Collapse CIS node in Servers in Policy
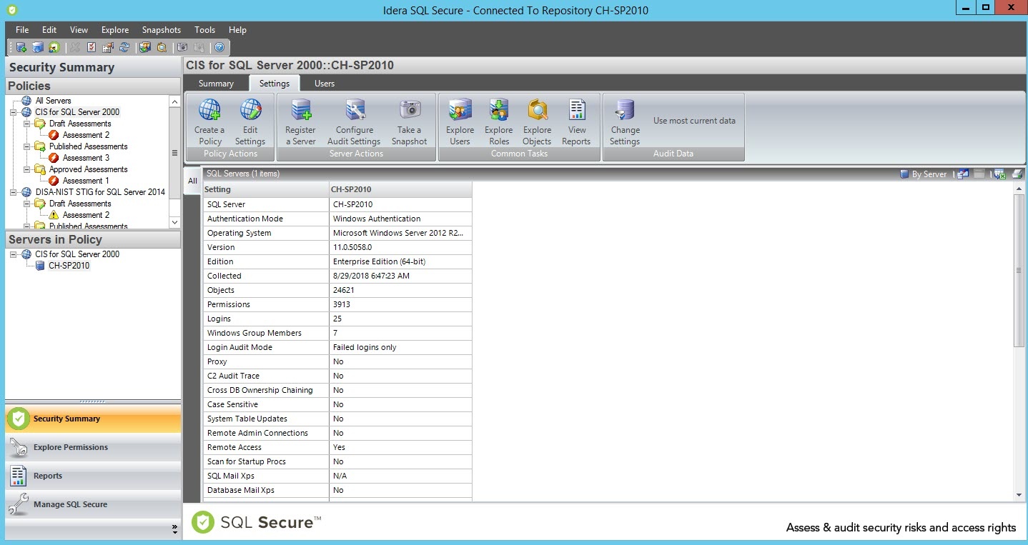This screenshot has width=1028, height=545. tap(14, 254)
